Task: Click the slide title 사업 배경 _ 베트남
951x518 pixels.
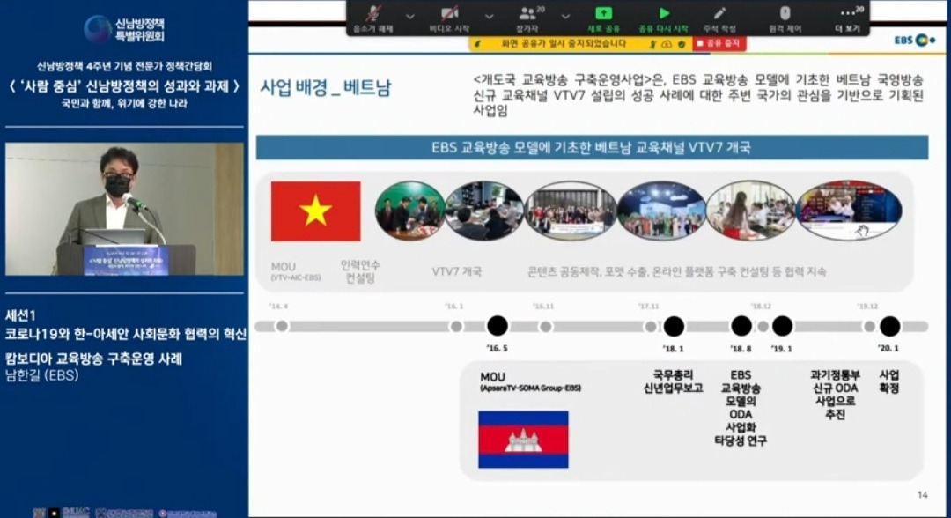Action: pyautogui.click(x=326, y=88)
